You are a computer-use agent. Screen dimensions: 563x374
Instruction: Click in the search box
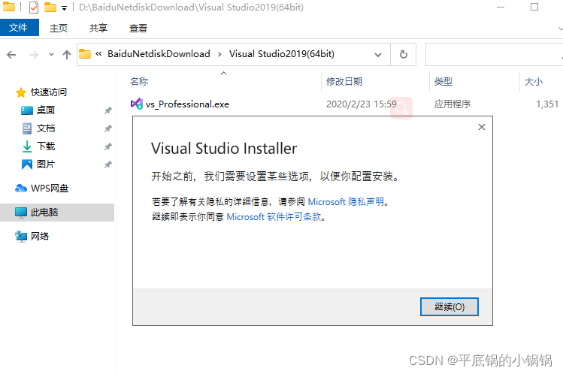pos(494,55)
